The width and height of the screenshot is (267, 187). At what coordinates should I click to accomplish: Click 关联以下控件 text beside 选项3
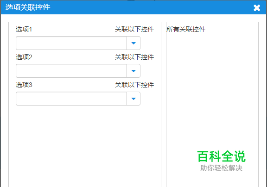(134, 85)
